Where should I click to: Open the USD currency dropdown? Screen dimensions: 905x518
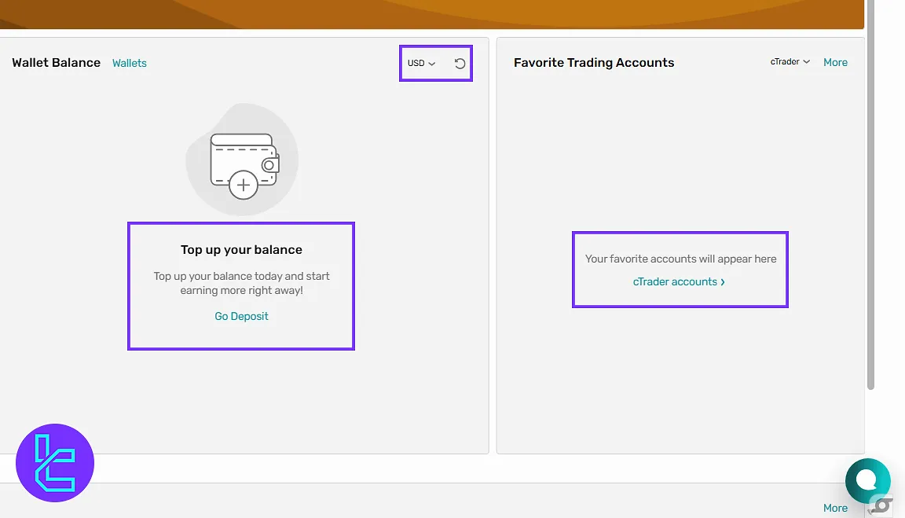[421, 63]
